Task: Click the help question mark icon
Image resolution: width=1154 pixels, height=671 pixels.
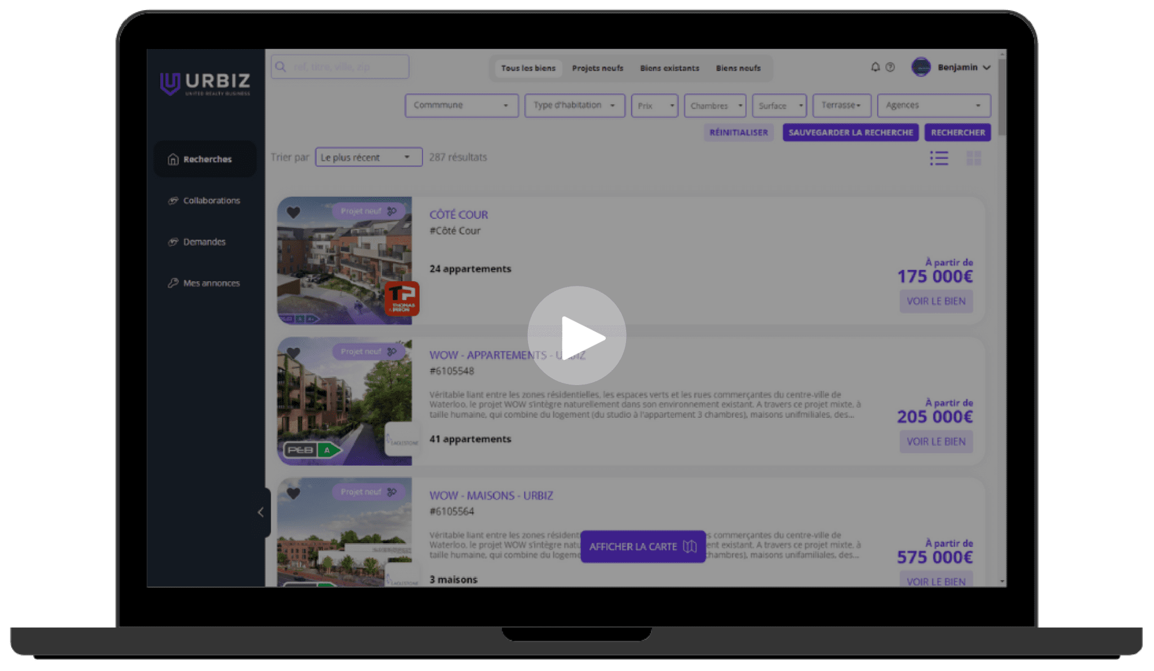Action: [890, 67]
